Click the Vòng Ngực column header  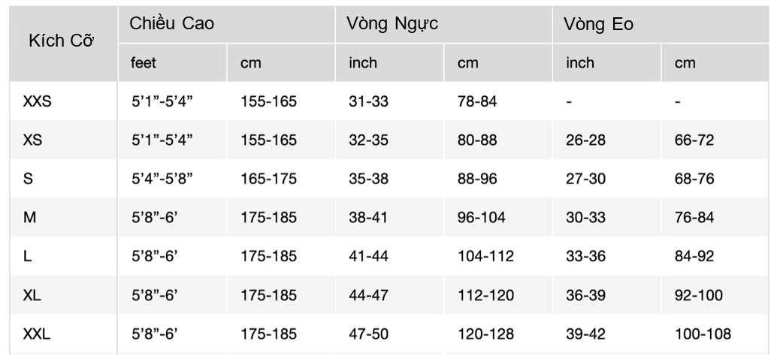coord(392,24)
